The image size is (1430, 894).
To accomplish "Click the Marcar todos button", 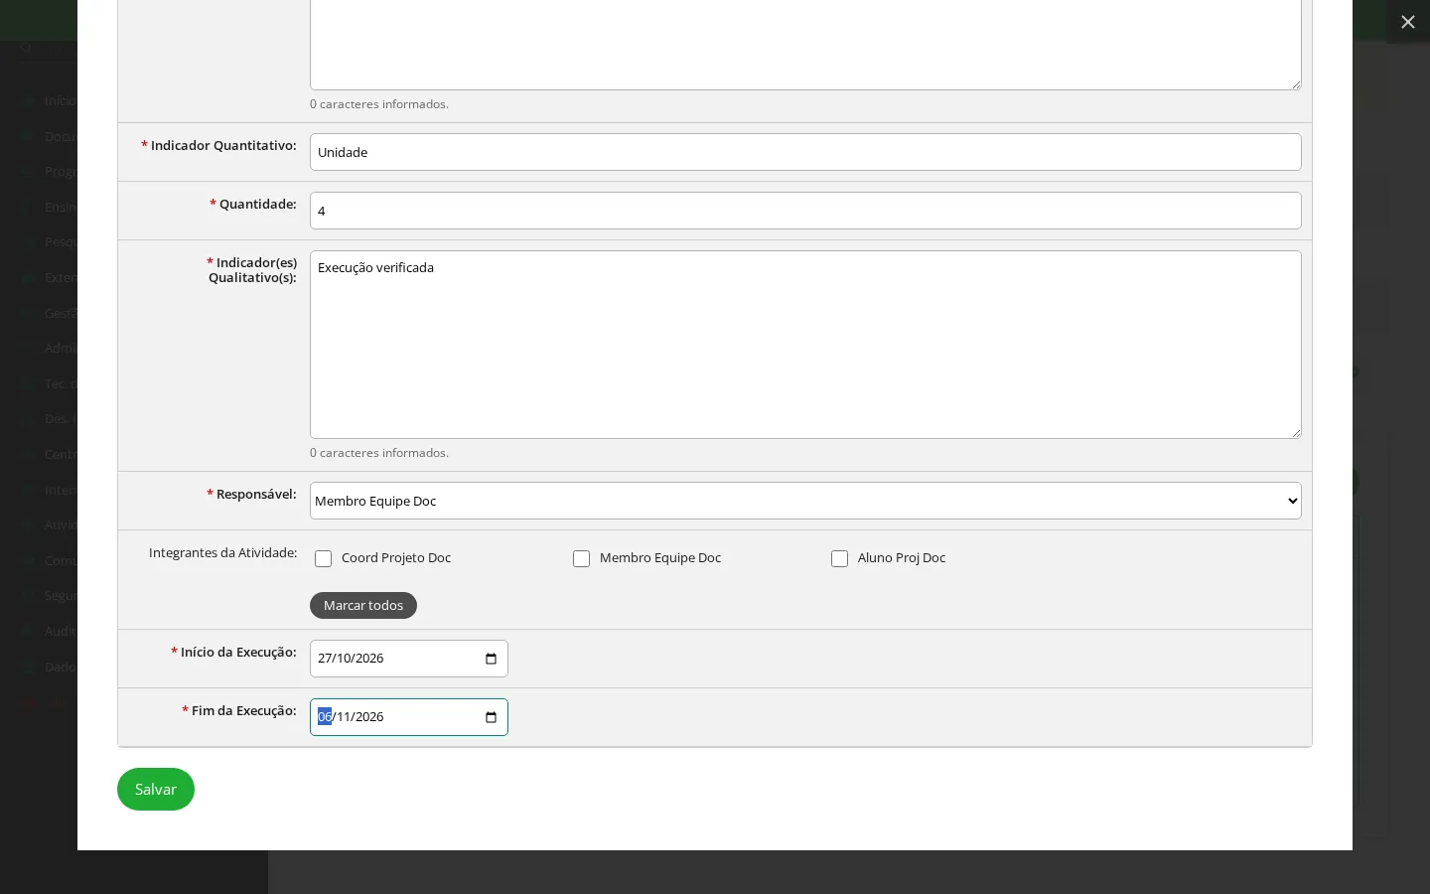I will click(x=363, y=605).
